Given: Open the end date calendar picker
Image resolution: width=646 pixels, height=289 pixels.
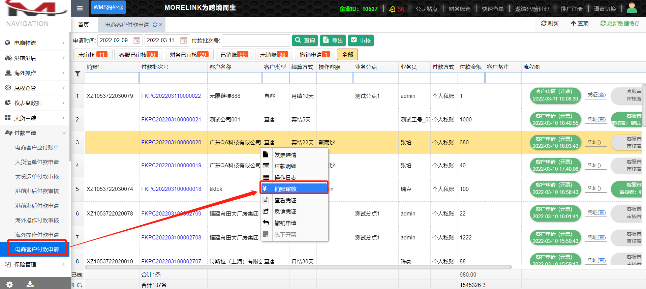Looking at the screenshot, I should pyautogui.click(x=183, y=40).
